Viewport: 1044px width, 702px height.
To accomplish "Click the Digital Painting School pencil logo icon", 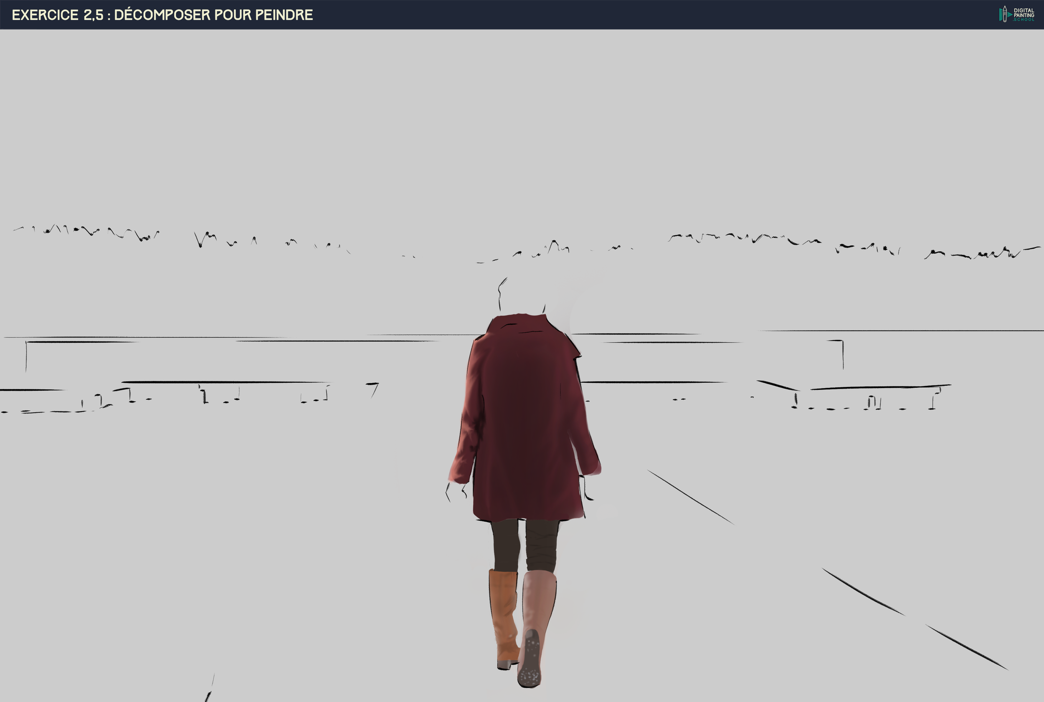I will click(x=1005, y=14).
